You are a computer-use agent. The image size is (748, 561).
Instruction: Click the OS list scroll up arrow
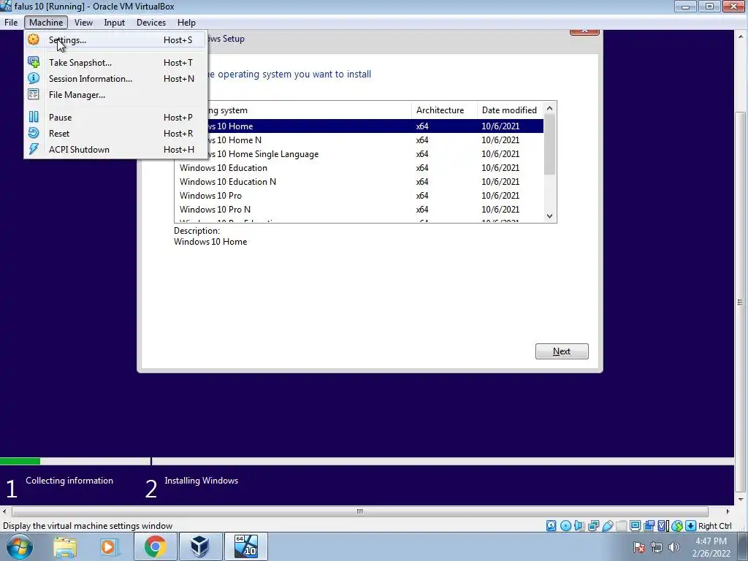point(549,108)
